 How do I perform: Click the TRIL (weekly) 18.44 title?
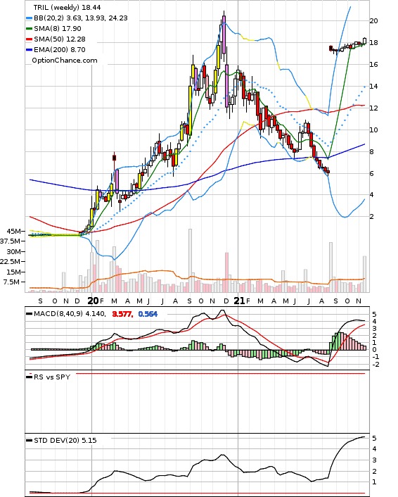(x=67, y=7)
